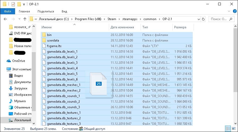The width and height of the screenshot is (238, 132).
Task: Open Музыка in the sidebar
Action: [17, 101]
